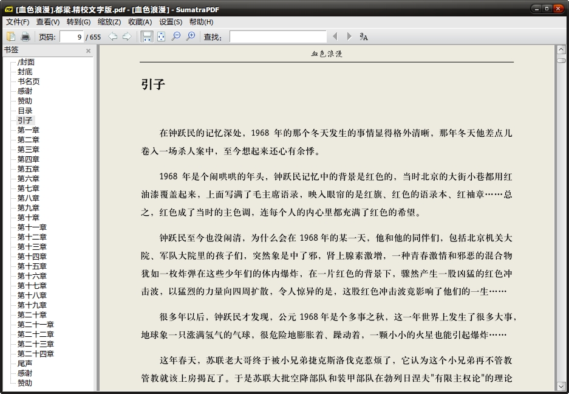This screenshot has width=569, height=394.
Task: Click the Open file toolbar icon
Action: [11, 36]
